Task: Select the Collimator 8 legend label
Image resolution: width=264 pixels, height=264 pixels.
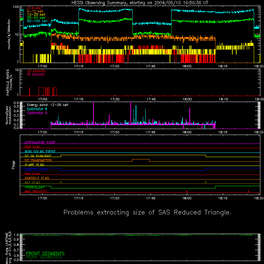Action: click(x=37, y=109)
